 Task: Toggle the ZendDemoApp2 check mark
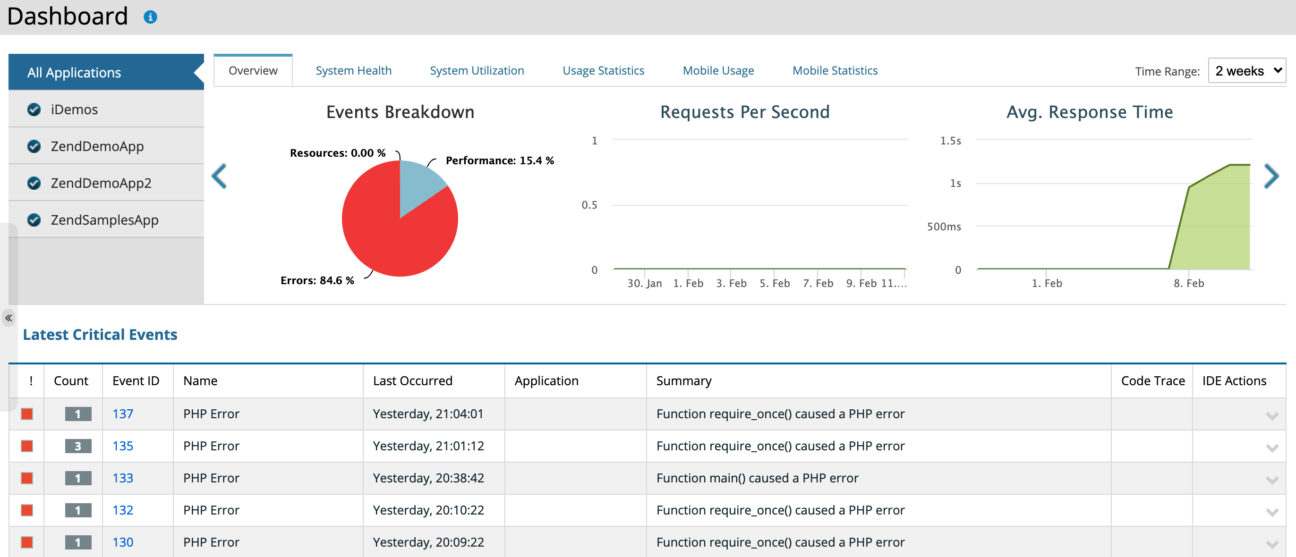[x=34, y=183]
